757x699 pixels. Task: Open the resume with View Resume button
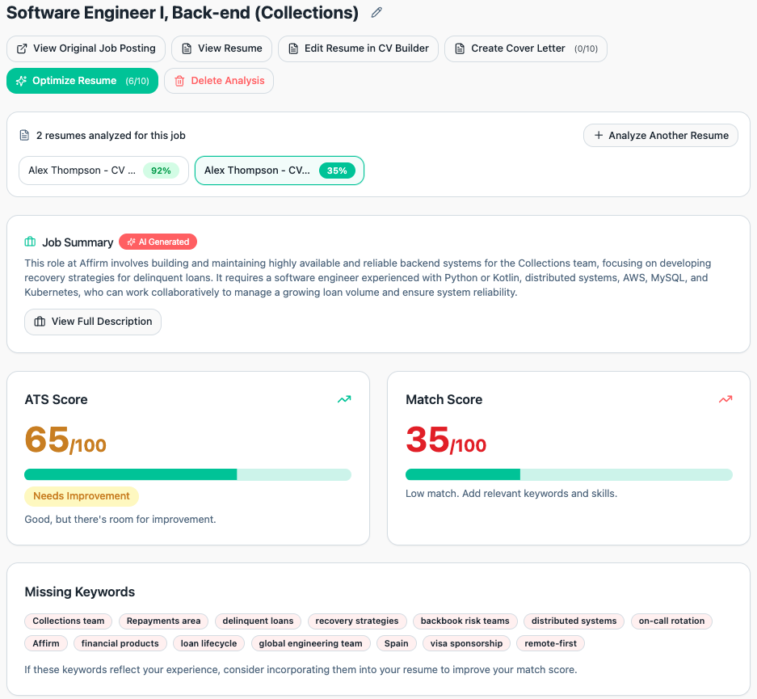pyautogui.click(x=221, y=48)
